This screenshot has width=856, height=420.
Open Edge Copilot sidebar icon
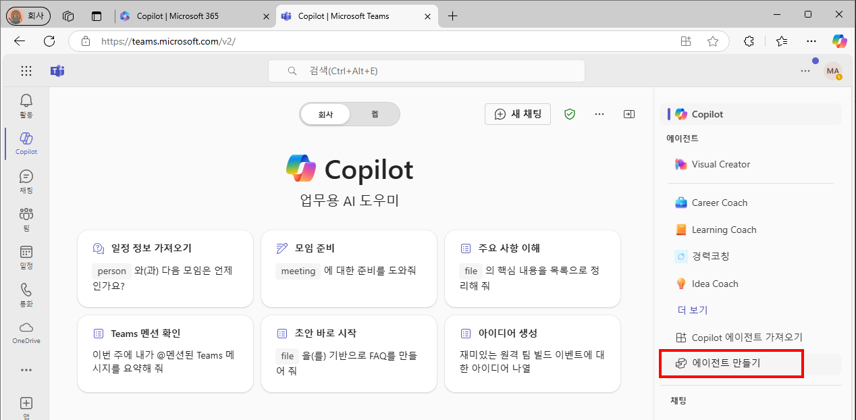coord(840,41)
